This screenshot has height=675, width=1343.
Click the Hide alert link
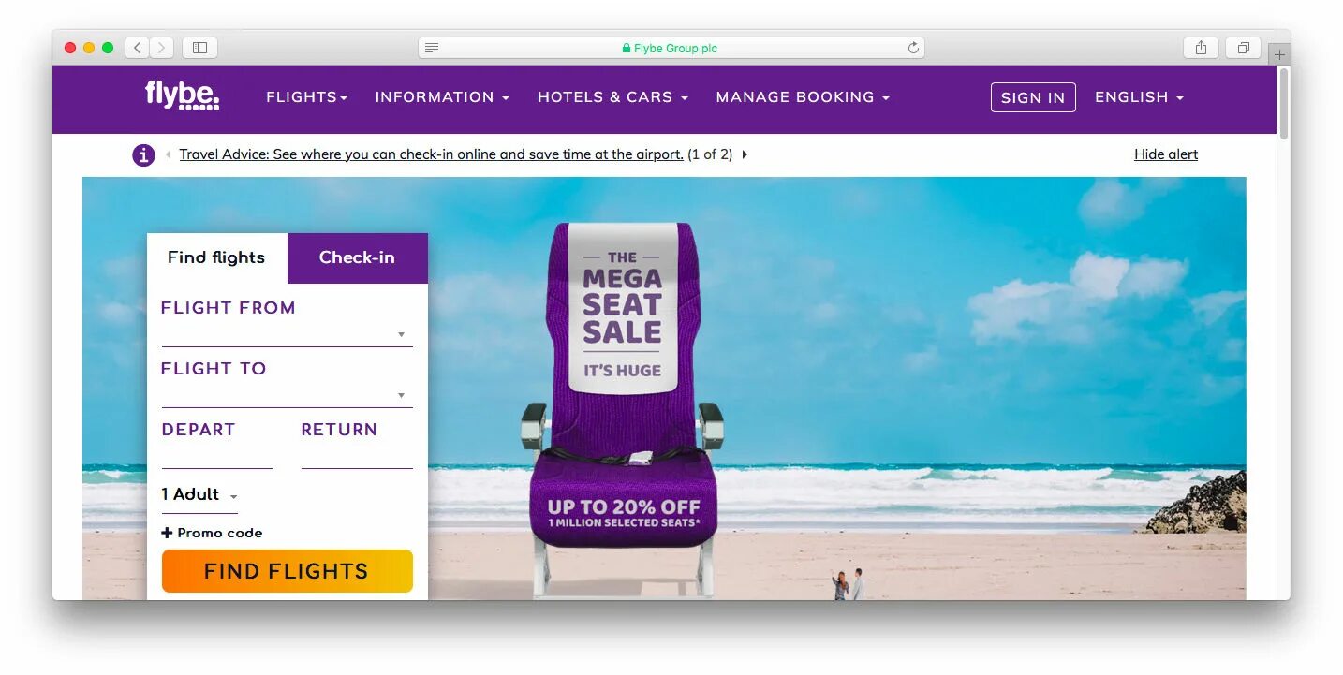pos(1166,154)
